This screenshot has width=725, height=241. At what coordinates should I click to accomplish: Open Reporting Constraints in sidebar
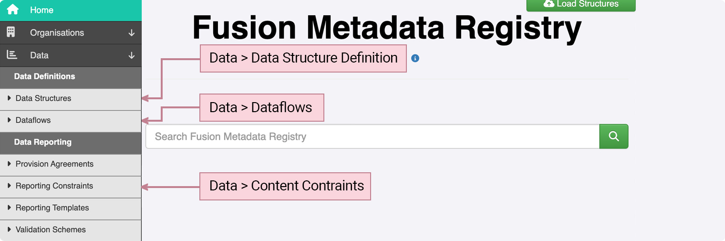(x=54, y=186)
